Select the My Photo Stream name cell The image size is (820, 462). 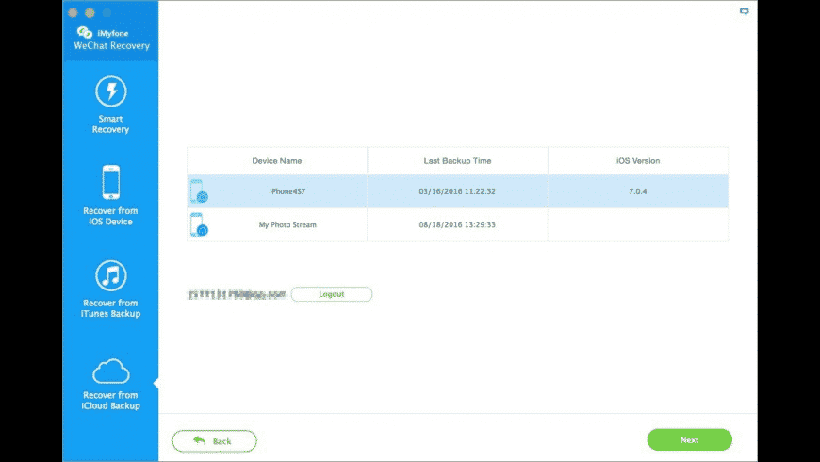pyautogui.click(x=287, y=224)
